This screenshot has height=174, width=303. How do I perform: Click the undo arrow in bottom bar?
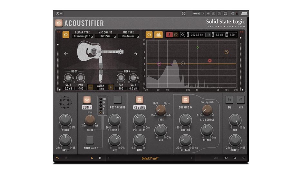[58, 158]
